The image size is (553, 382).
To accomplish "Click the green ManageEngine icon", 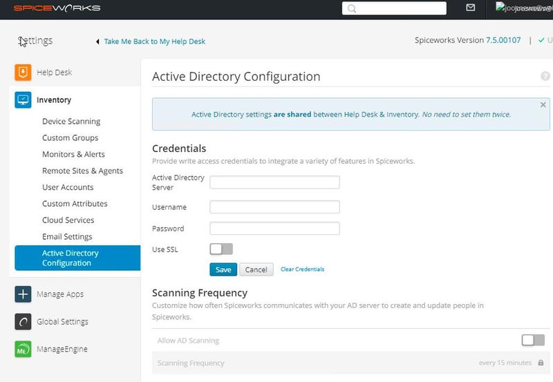I will pyautogui.click(x=23, y=349).
